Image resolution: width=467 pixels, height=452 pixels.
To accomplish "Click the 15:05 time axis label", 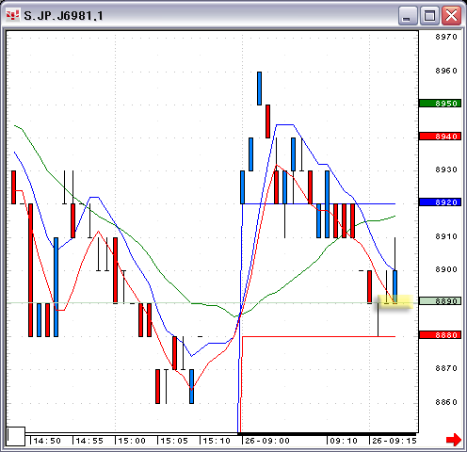I will point(174,441).
